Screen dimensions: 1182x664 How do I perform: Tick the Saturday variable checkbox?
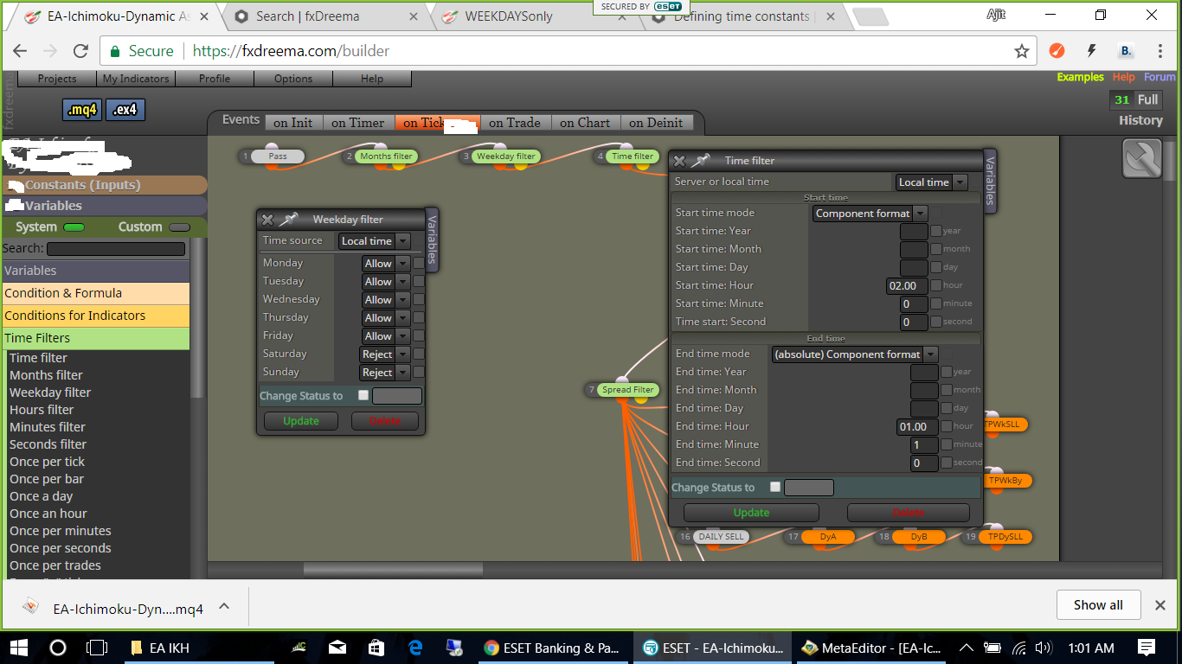click(419, 354)
